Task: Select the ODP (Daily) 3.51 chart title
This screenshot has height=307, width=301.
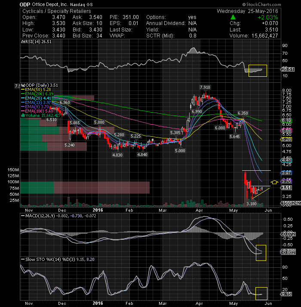Action: pos(40,85)
